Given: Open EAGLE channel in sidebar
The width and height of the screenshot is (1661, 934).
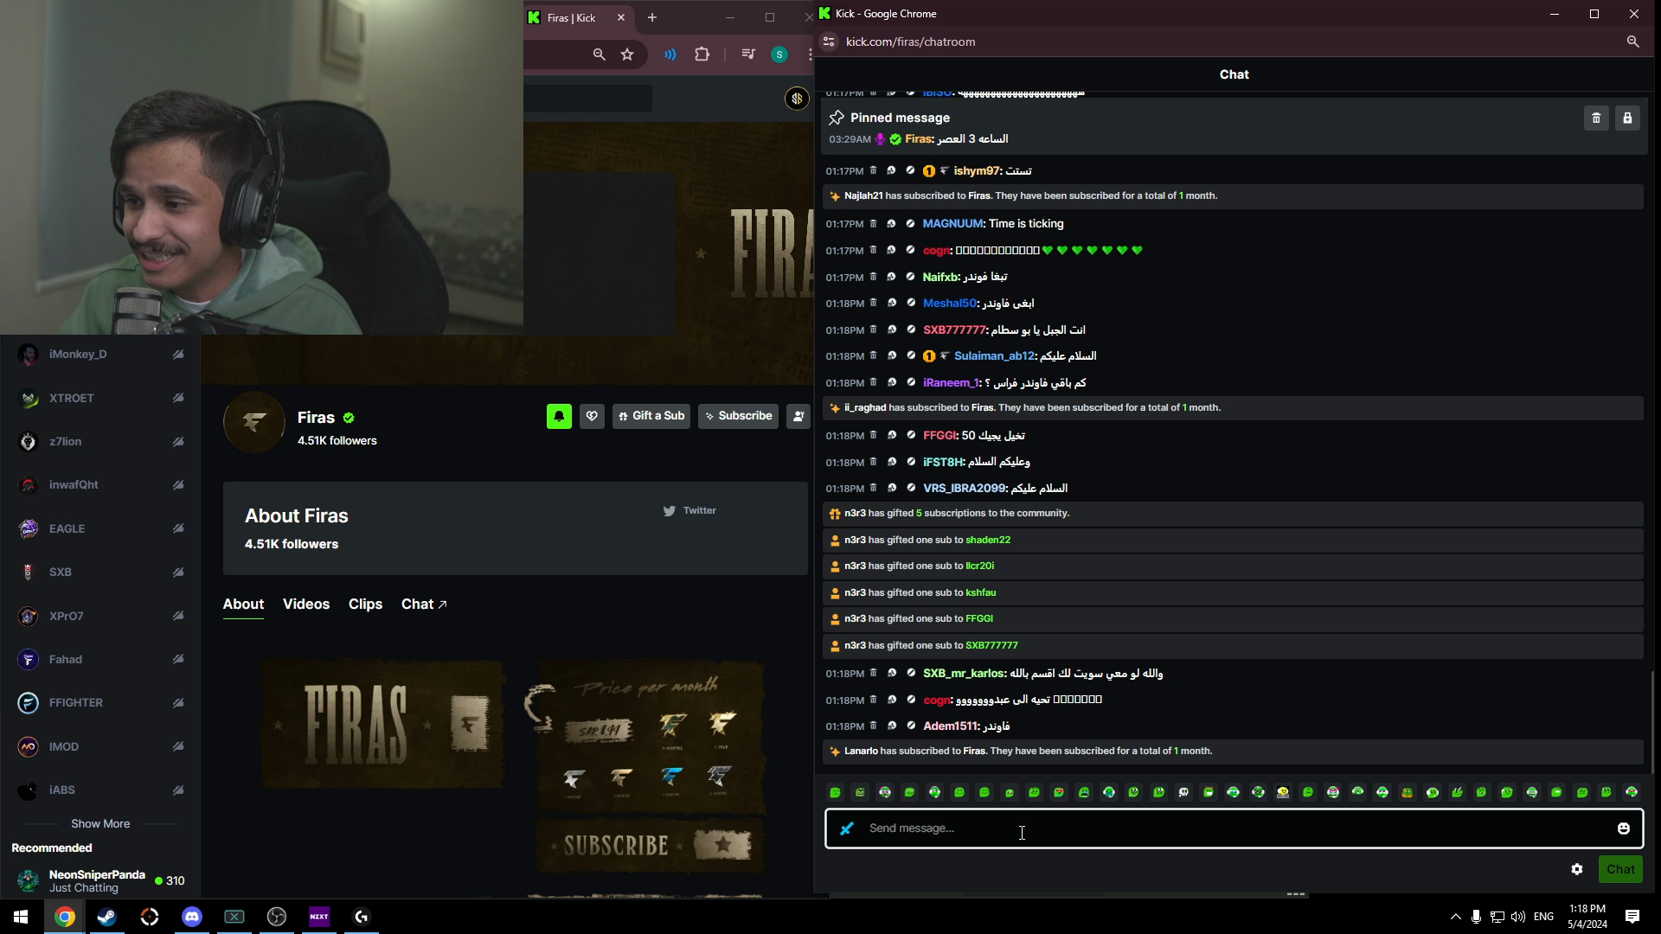Looking at the screenshot, I should pos(100,529).
